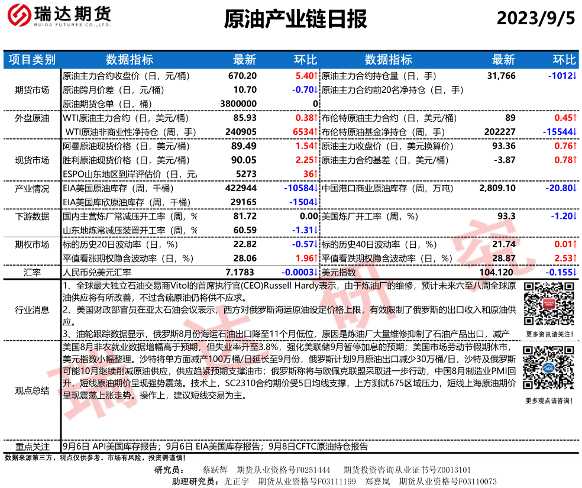Screen dimensions: 582x488
Task: Select the first 数据指标 column header
Action: pyautogui.click(x=130, y=60)
